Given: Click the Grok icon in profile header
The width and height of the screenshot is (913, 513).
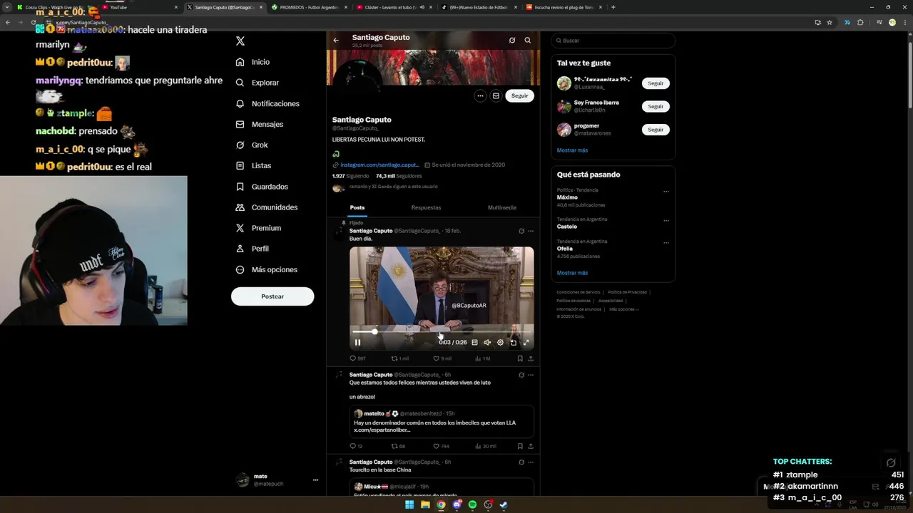Looking at the screenshot, I should click(x=512, y=41).
